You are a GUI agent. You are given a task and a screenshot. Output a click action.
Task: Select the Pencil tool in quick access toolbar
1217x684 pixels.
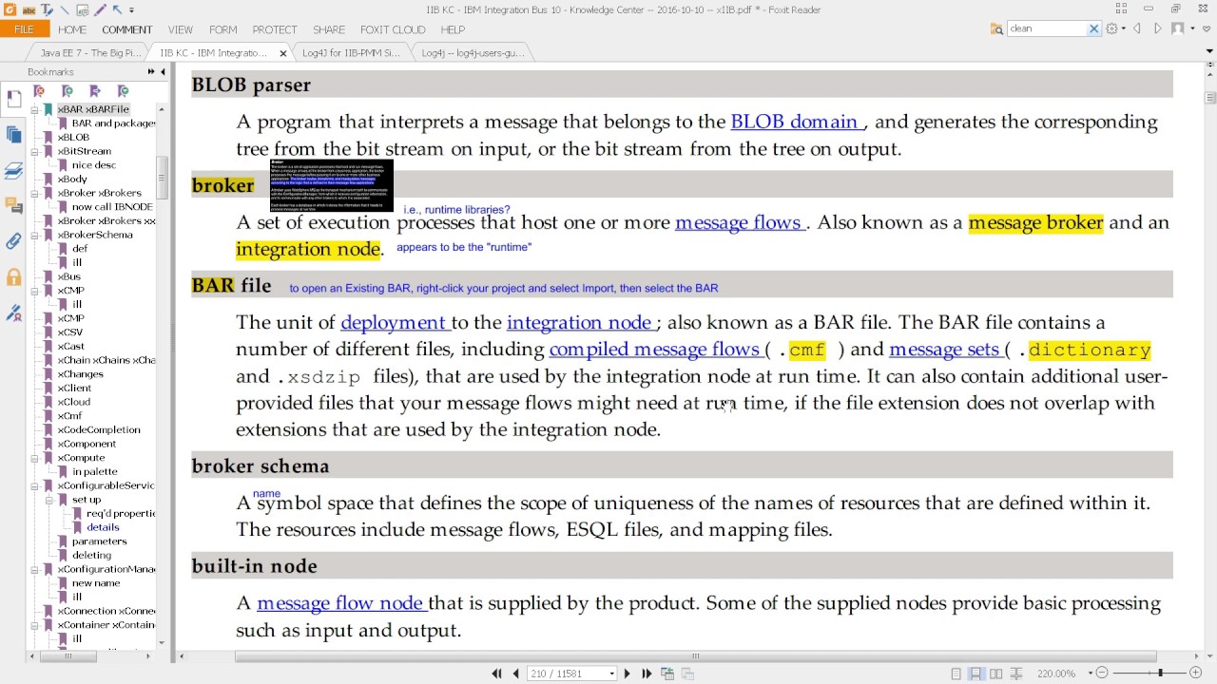[x=100, y=9]
